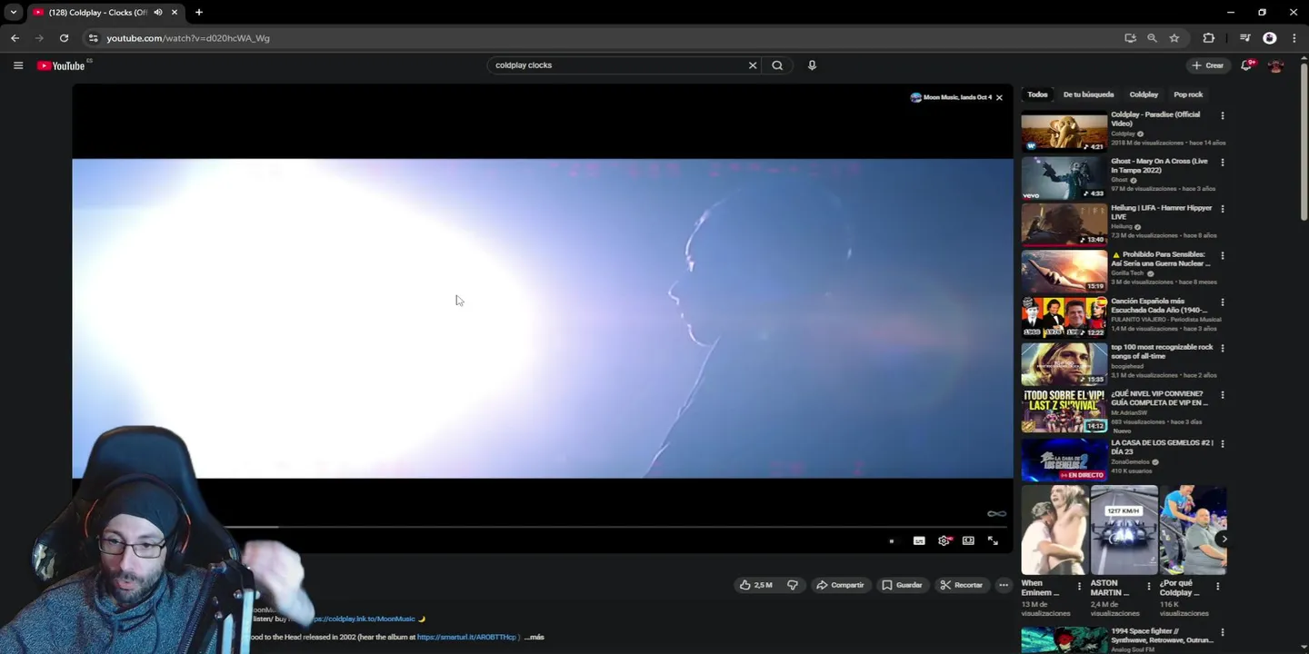The width and height of the screenshot is (1309, 654).
Task: Open options for top 100 rock songs video
Action: (x=1223, y=348)
